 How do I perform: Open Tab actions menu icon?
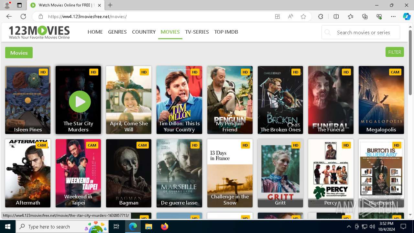[19, 5]
